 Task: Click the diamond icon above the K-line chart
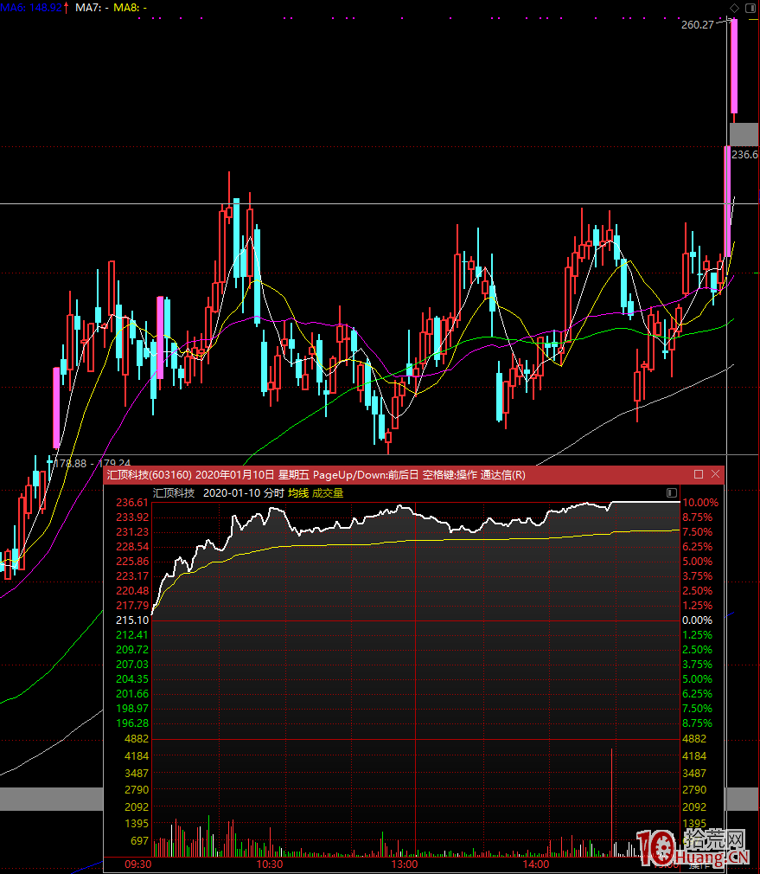coord(734,8)
